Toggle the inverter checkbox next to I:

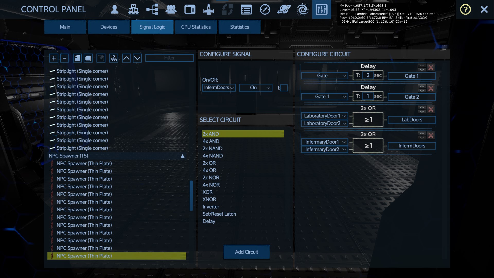tap(284, 88)
